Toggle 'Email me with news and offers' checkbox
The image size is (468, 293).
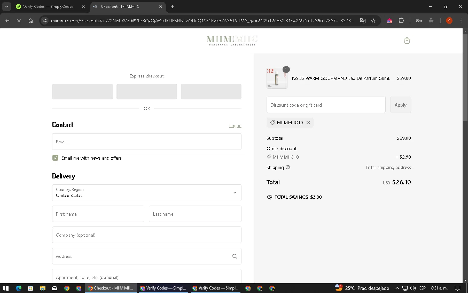coord(55,158)
